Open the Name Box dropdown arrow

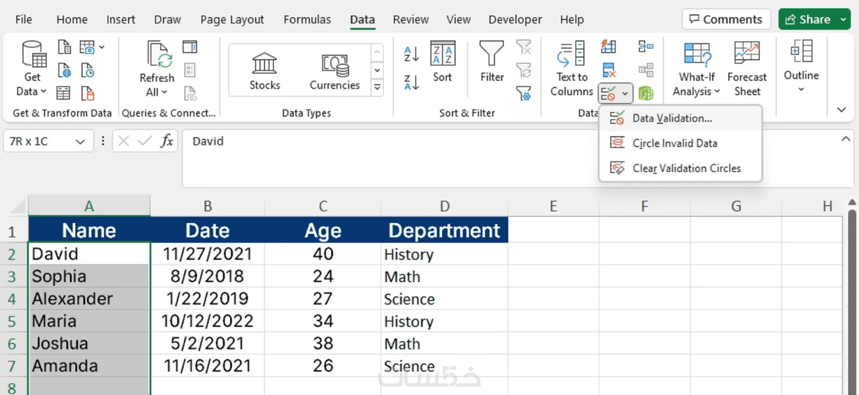(80, 142)
